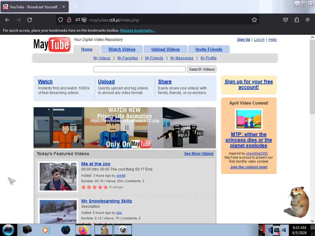Open MTP: either the princess dies link
Viewport: 315px width, 236px height.
(x=249, y=140)
